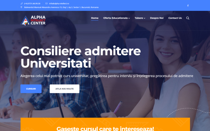The height and width of the screenshot is (131, 210).
Task: Expand the Tabere dropdown chevron
Action: tap(144, 18)
